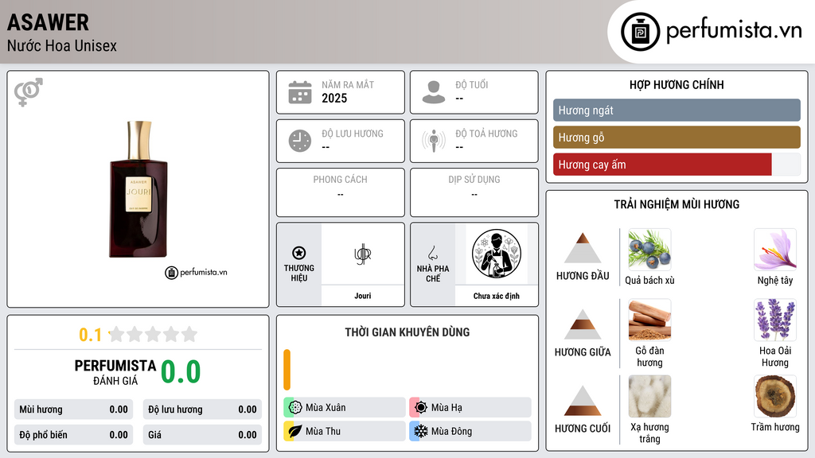Click the Quả bách xù label

point(649,281)
